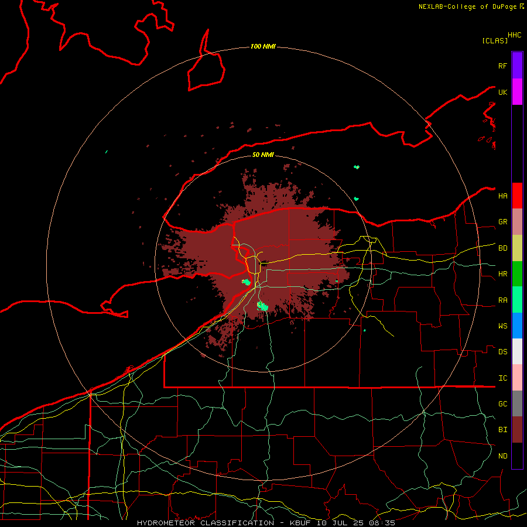
Task: Click the HA legend label
Action: click(x=502, y=196)
